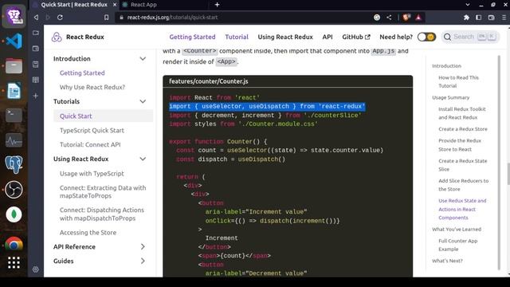
Task: Select Quick Start in the sidebar
Action: point(76,116)
